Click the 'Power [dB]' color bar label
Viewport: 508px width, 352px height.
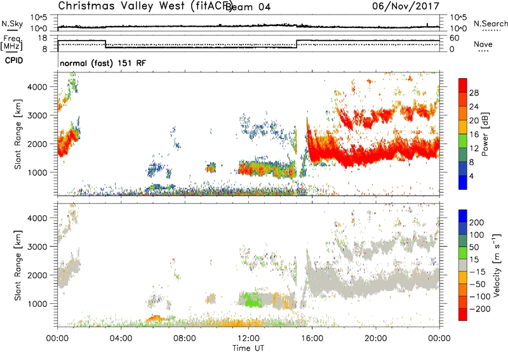[x=485, y=134]
